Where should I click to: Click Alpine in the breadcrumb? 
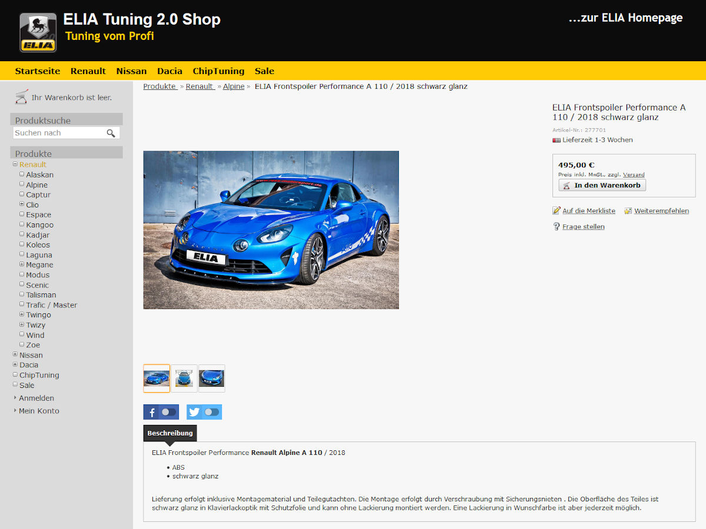pyautogui.click(x=234, y=86)
